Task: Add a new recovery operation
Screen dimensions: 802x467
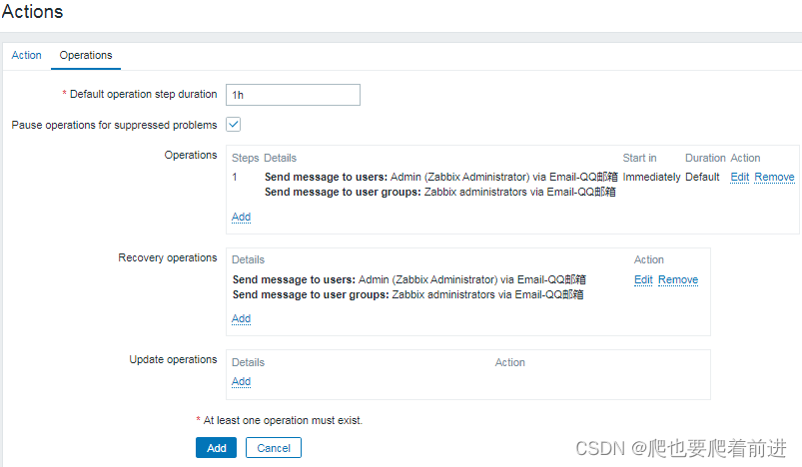Action: click(241, 319)
